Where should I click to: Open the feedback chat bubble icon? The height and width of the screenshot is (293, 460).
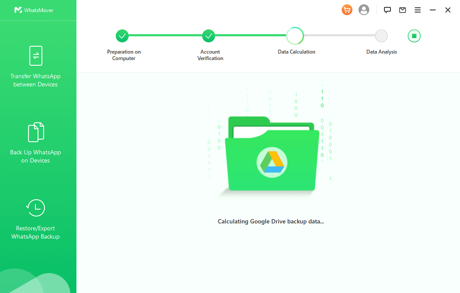click(x=387, y=10)
